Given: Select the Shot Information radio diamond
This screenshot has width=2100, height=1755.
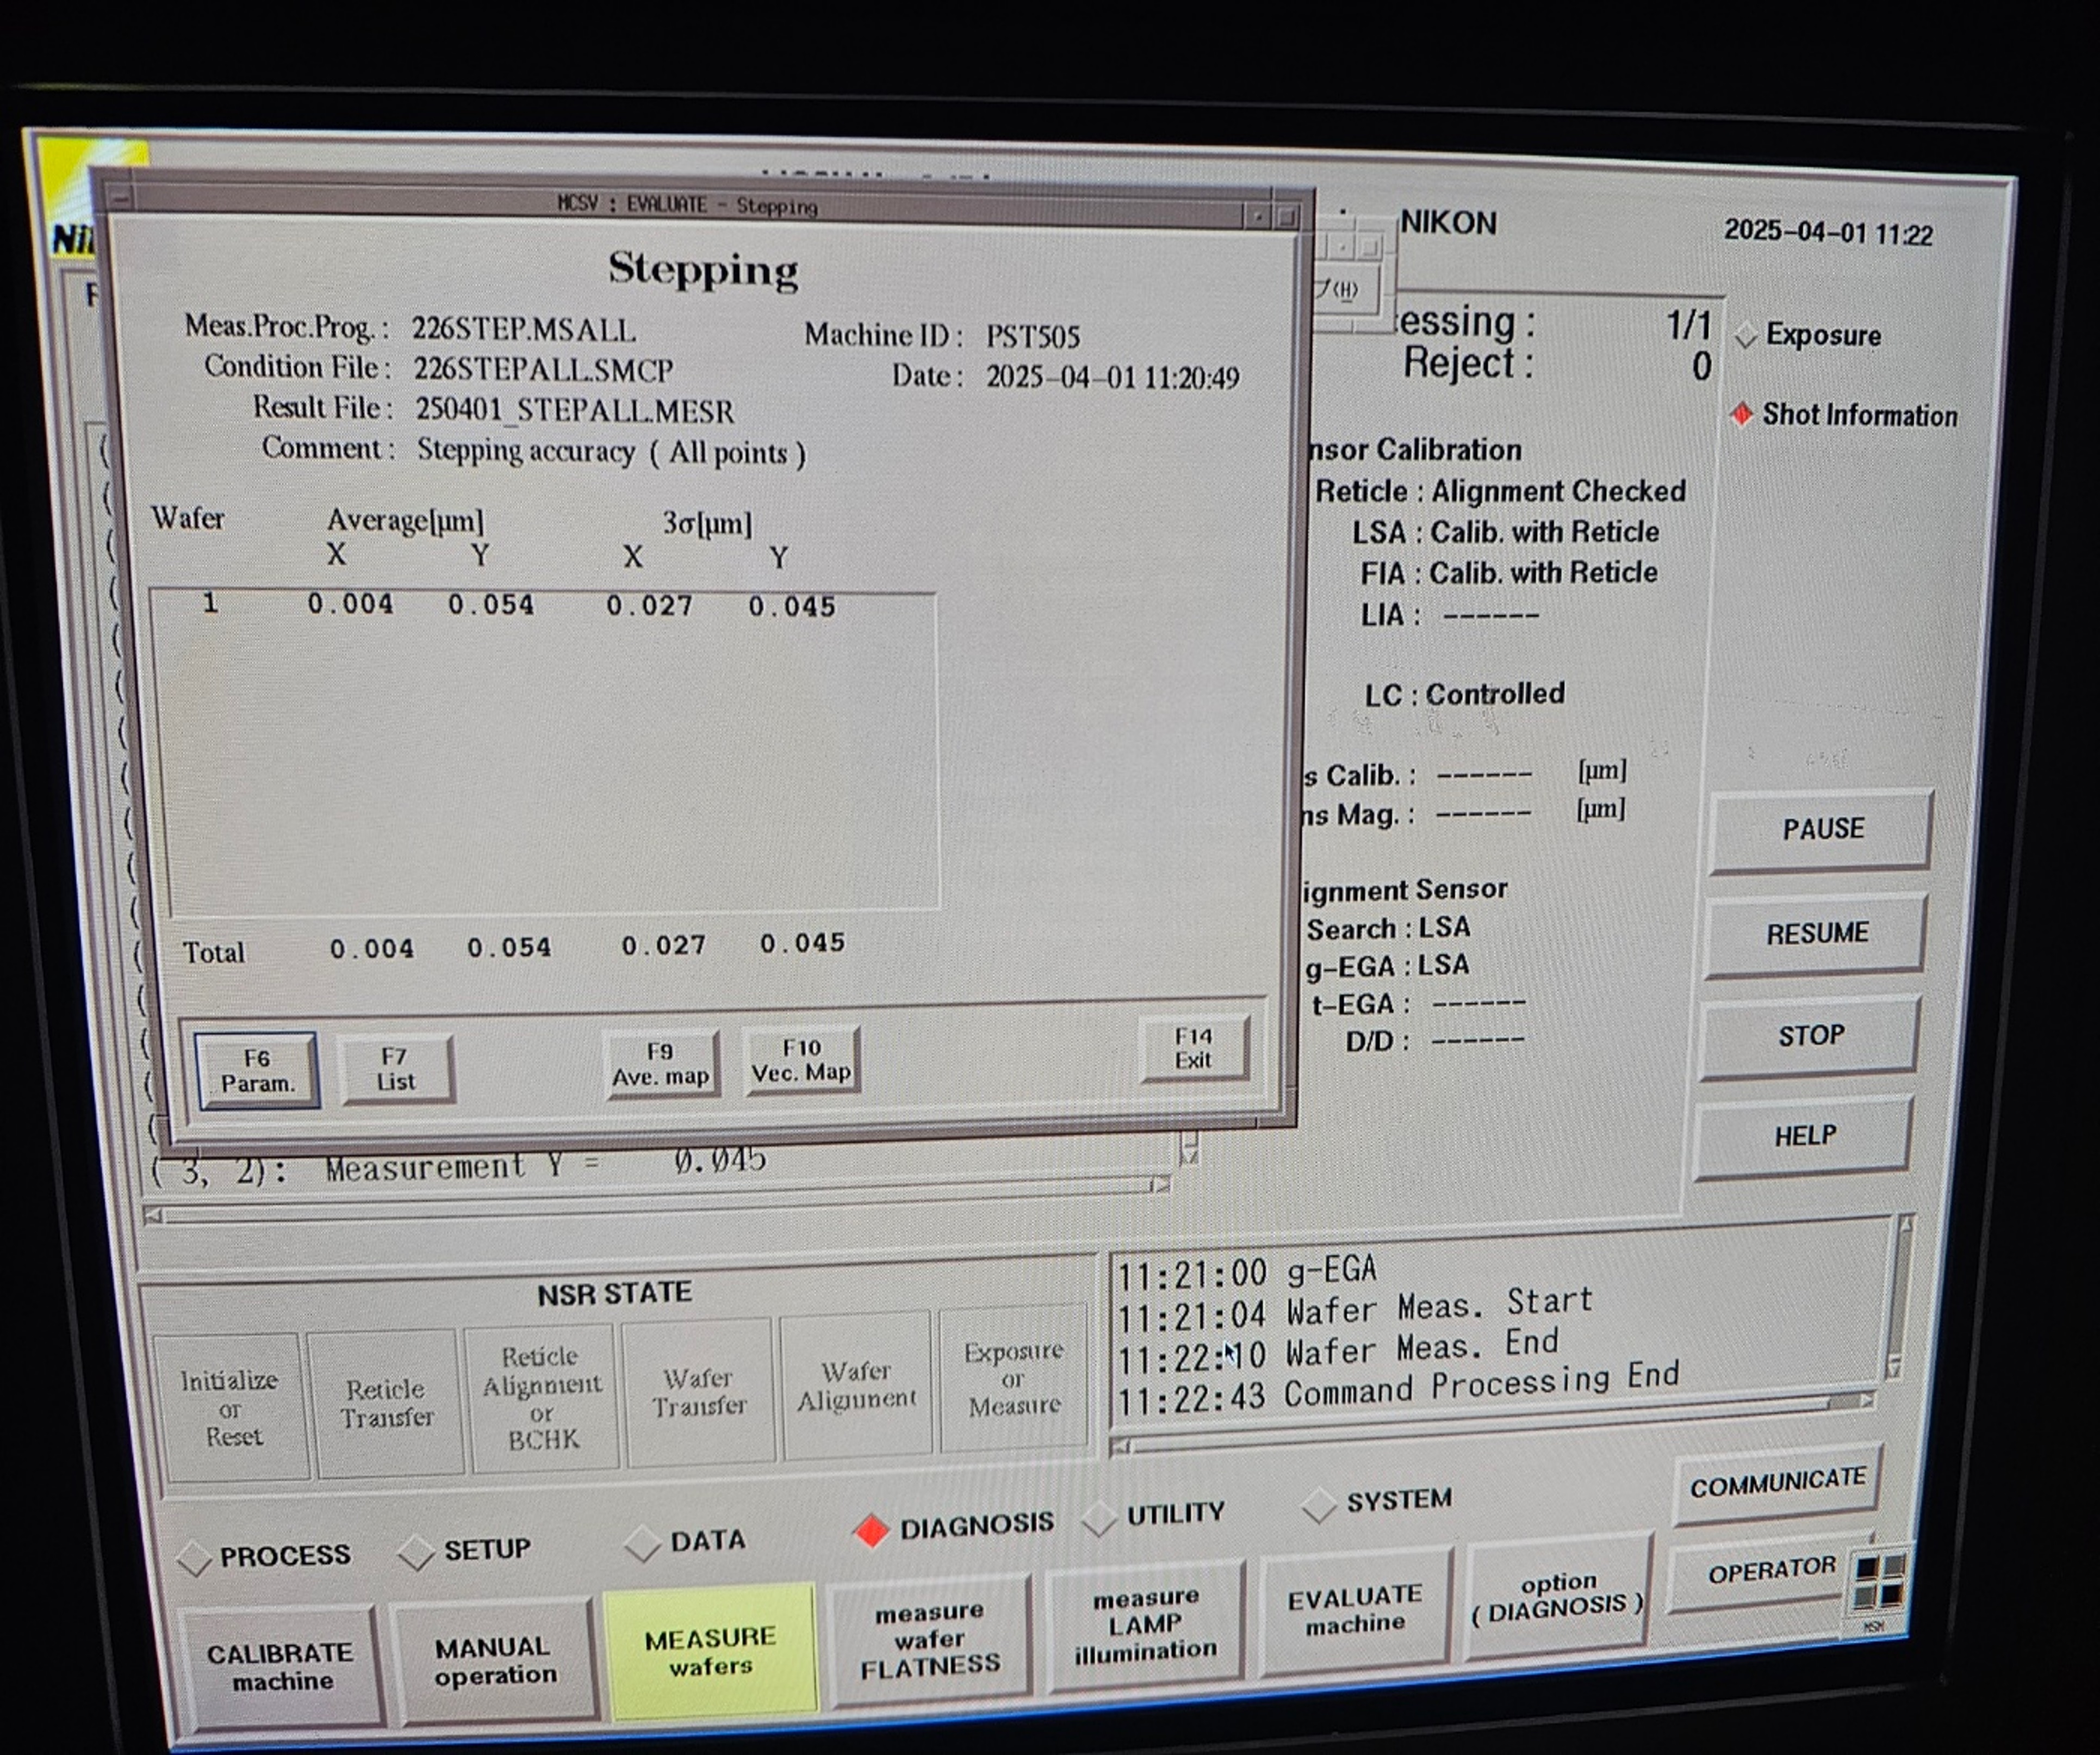Looking at the screenshot, I should (1741, 414).
